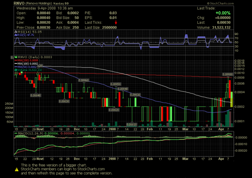The height and width of the screenshot is (178, 252).
Task: Click the RSI(14) 53.05 reading
Action: [30, 32]
